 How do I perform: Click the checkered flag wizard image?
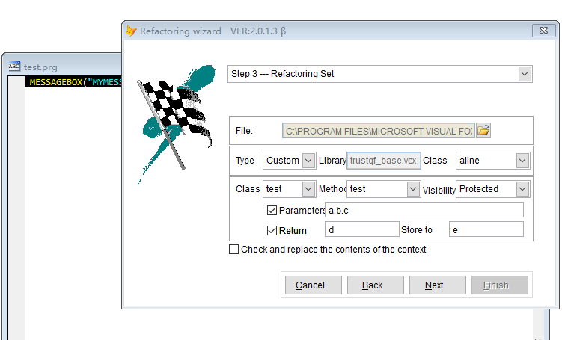(x=177, y=125)
